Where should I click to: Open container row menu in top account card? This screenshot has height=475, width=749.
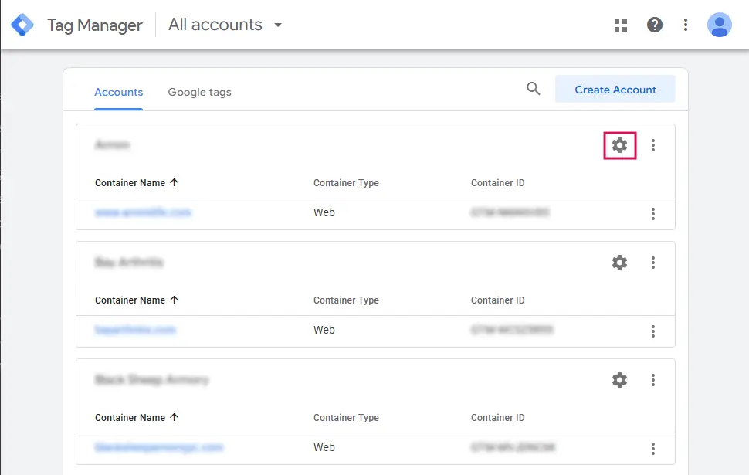click(x=653, y=214)
